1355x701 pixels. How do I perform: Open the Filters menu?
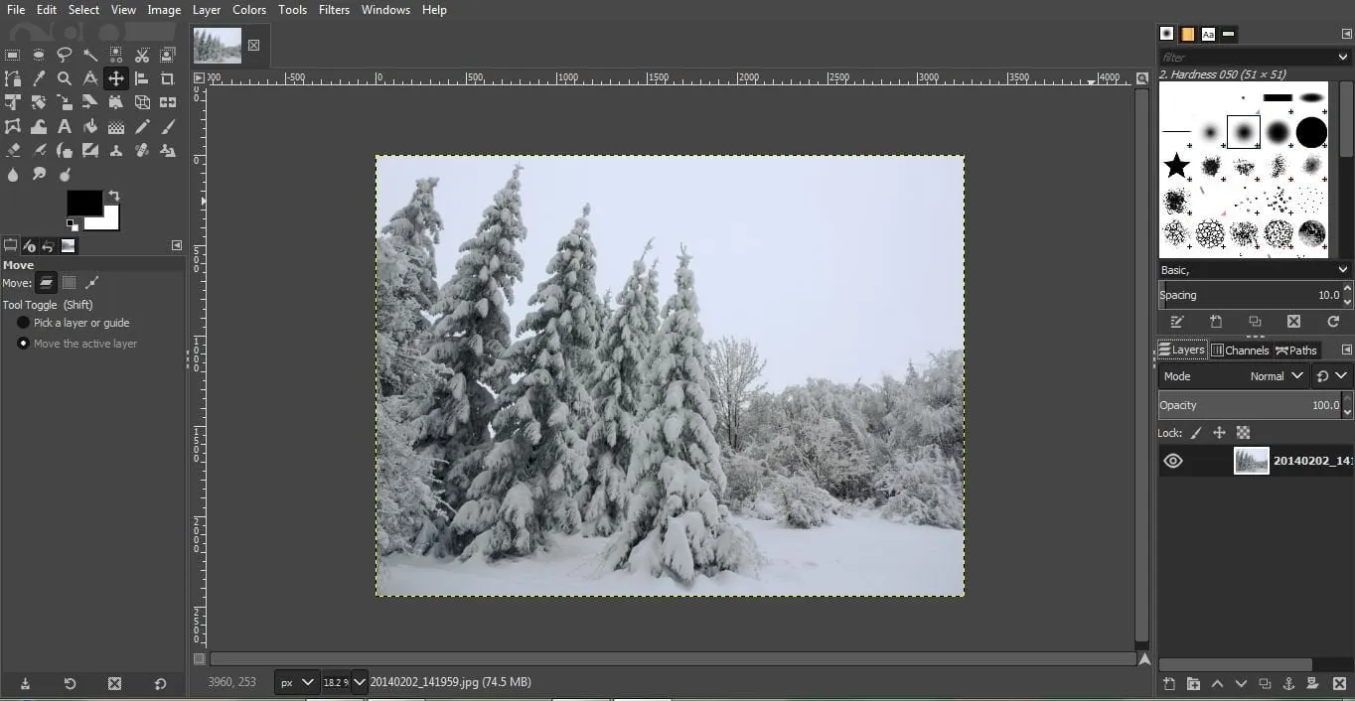pyautogui.click(x=334, y=9)
